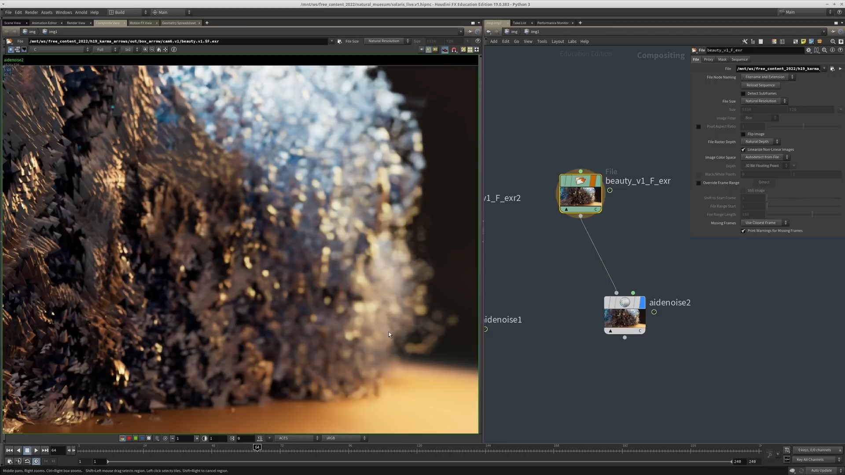The width and height of the screenshot is (845, 475).
Task: Click the Reload Sequence button
Action: point(760,85)
